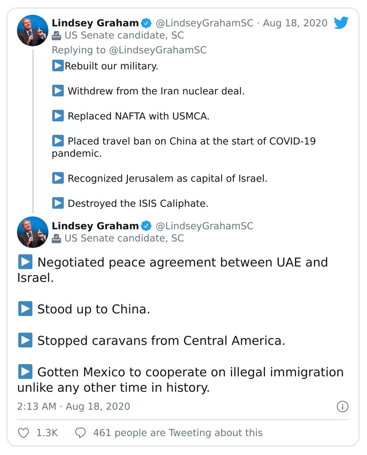Click the verified badge on the second tweet

point(146,226)
